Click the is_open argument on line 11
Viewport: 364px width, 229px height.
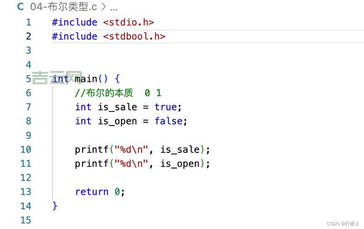coord(180,164)
